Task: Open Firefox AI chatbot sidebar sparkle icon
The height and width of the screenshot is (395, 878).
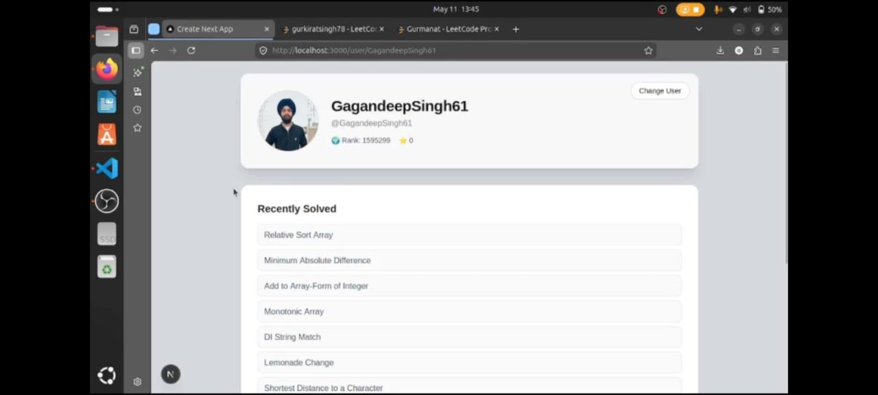Action: [137, 73]
